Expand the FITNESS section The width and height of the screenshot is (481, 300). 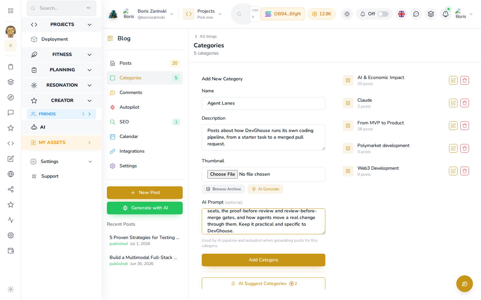61,55
